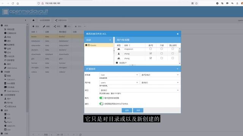Image resolution: width=243 pixels, height=136 pixels.
Task: Open owner permission dropdown (Read/Write/Execute)
Action: tap(160, 75)
